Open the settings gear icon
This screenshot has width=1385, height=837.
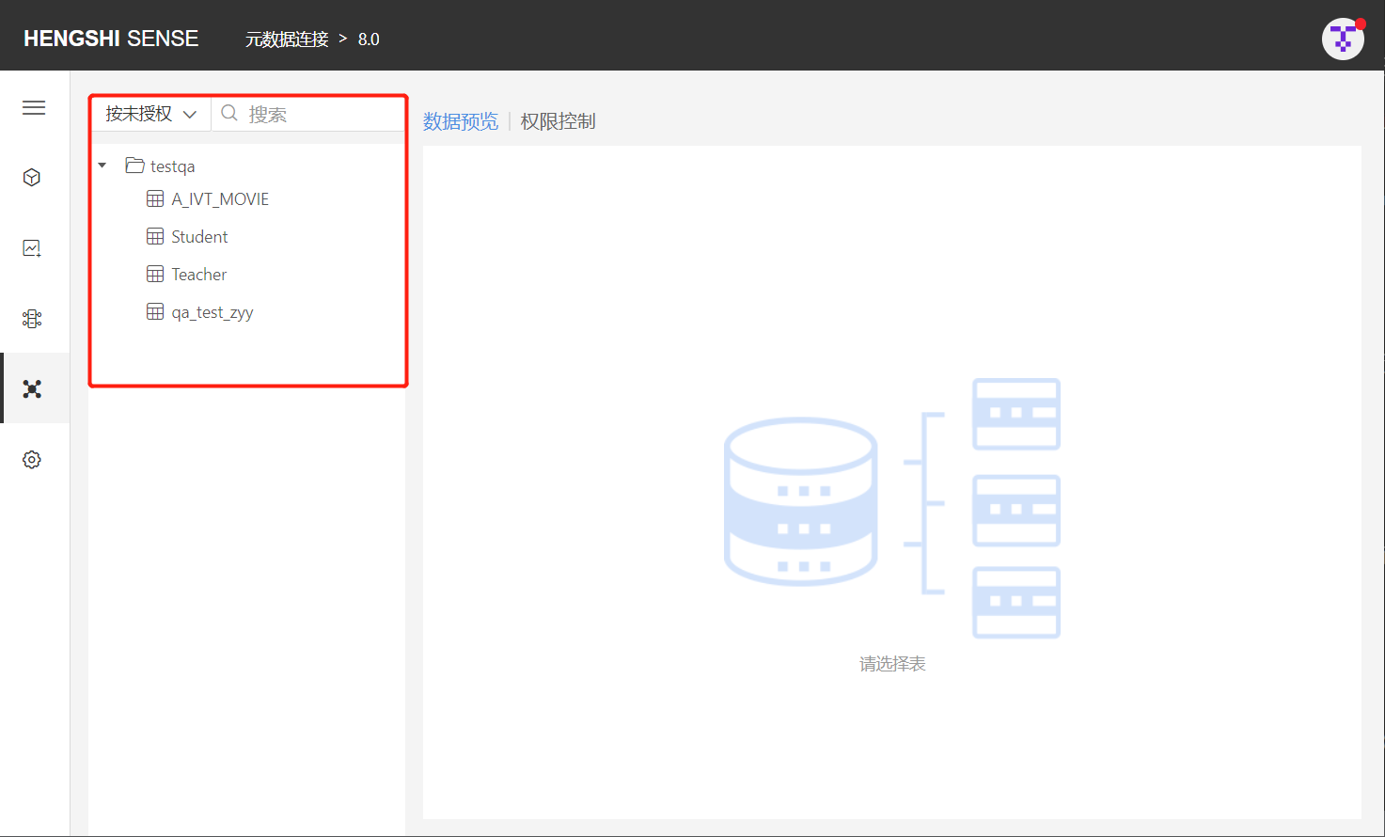click(x=32, y=460)
